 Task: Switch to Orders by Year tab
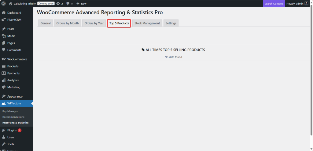tap(94, 23)
